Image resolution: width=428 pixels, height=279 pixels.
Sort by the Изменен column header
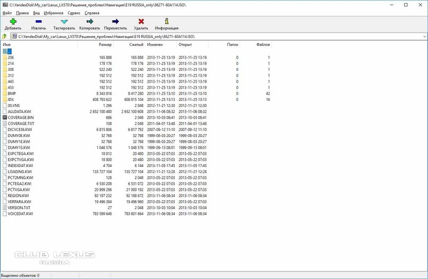155,45
